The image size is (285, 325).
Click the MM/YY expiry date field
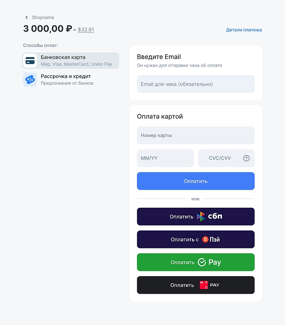pos(165,158)
